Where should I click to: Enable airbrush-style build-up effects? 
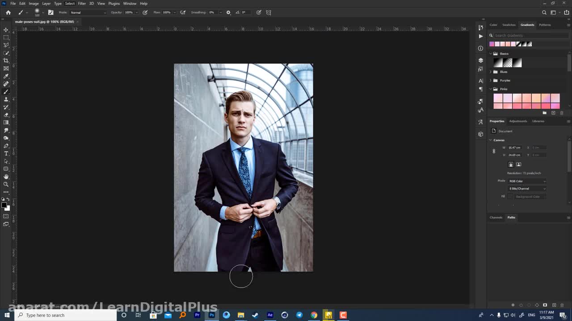tap(183, 12)
